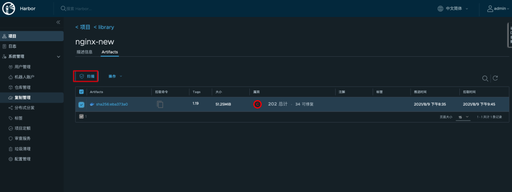Click the shield icon on scan button
512x192 pixels.
coord(82,76)
